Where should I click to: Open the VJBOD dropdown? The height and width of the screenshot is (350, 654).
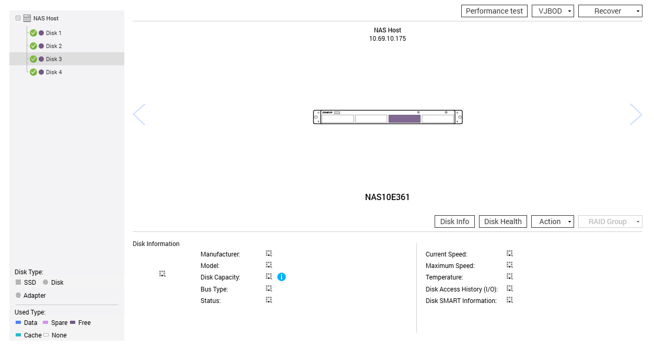pyautogui.click(x=553, y=11)
